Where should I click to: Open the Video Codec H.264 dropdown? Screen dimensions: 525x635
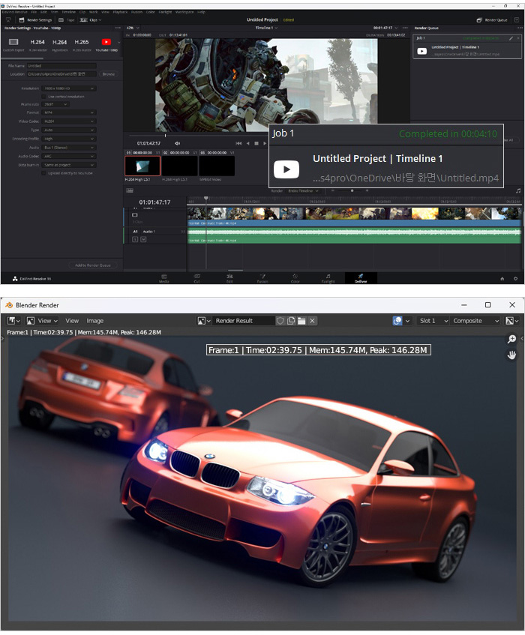point(69,121)
